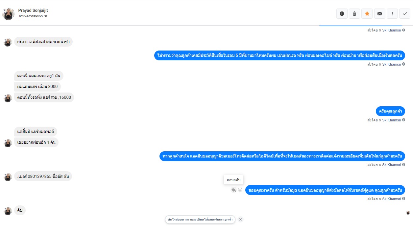413x251 pixels.
Task: Open the emoji reaction smiley icon
Action: coord(240,190)
